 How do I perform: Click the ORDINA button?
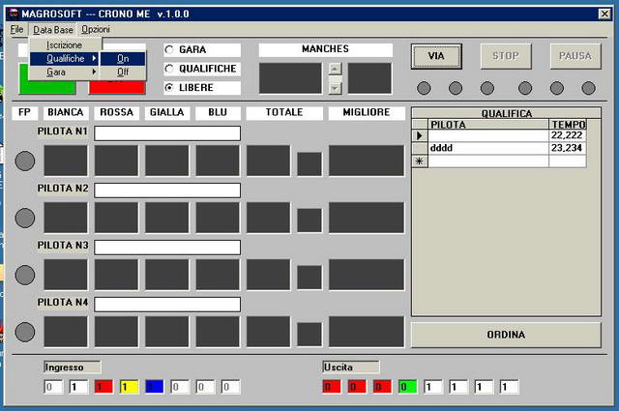[x=505, y=335]
